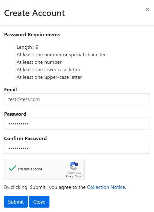Click the "Length : 9" requirement line
Screen dimensions: 154x212
click(28, 47)
